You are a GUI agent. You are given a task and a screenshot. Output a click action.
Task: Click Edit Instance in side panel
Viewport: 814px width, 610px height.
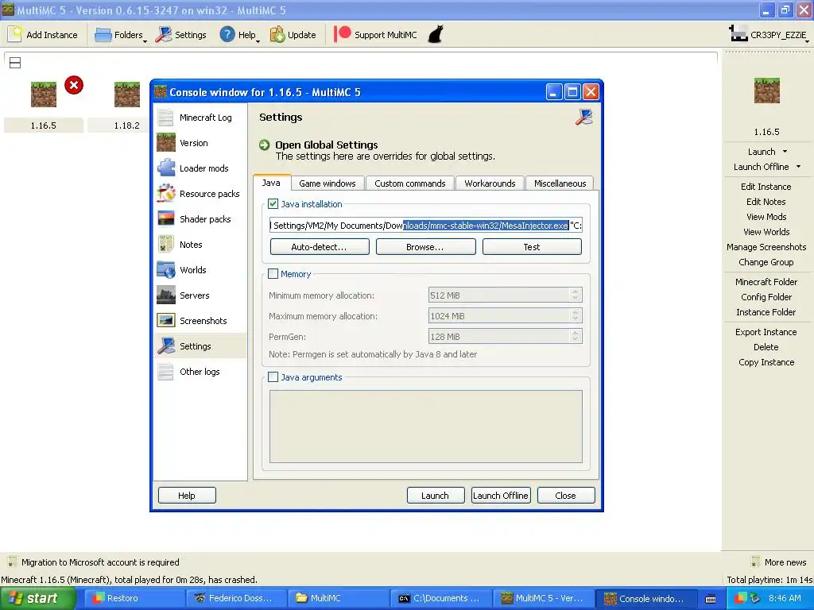tap(766, 186)
